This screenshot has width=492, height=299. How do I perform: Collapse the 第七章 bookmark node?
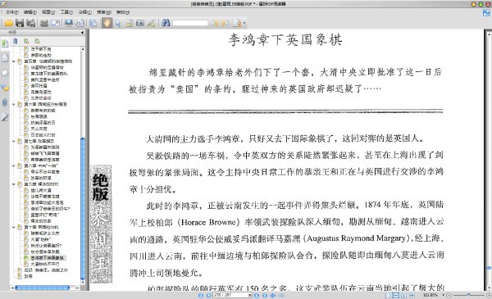point(14,142)
